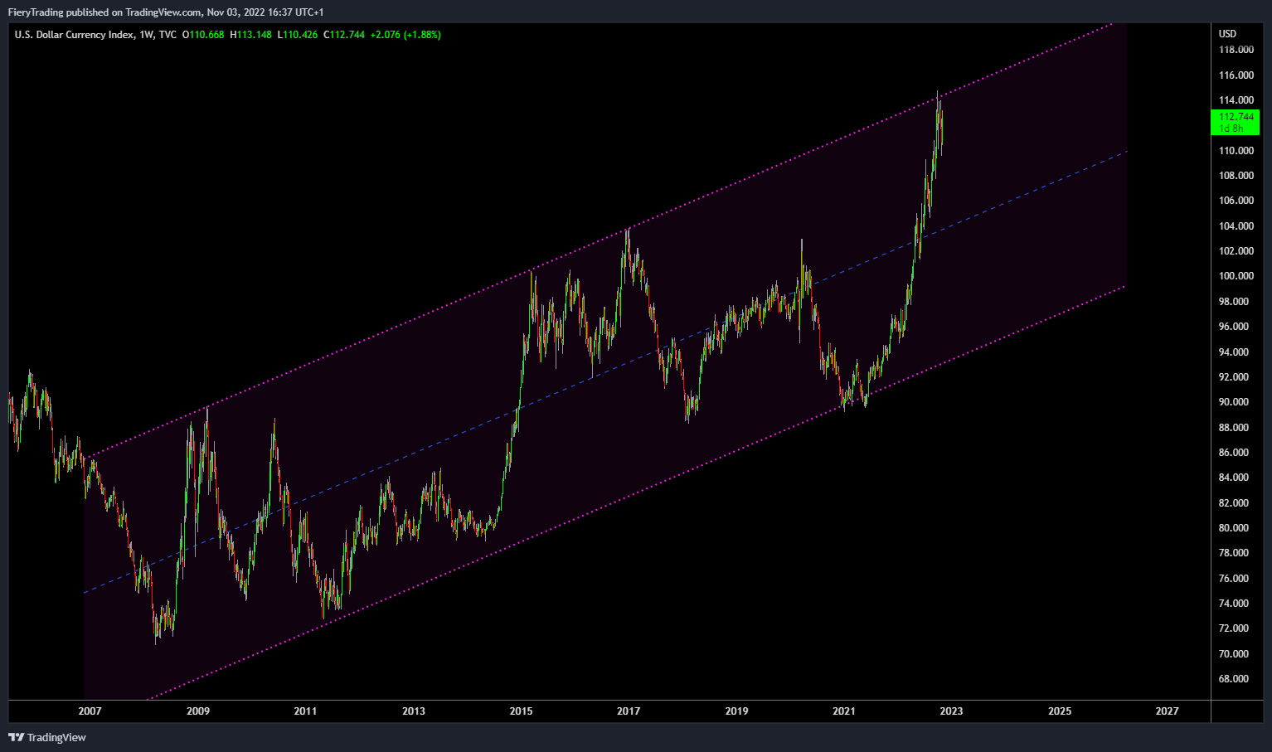Image resolution: width=1272 pixels, height=752 pixels.
Task: Click the USD currency label
Action: click(1227, 34)
